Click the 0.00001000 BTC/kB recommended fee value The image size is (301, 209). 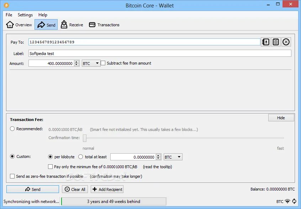(x=65, y=130)
